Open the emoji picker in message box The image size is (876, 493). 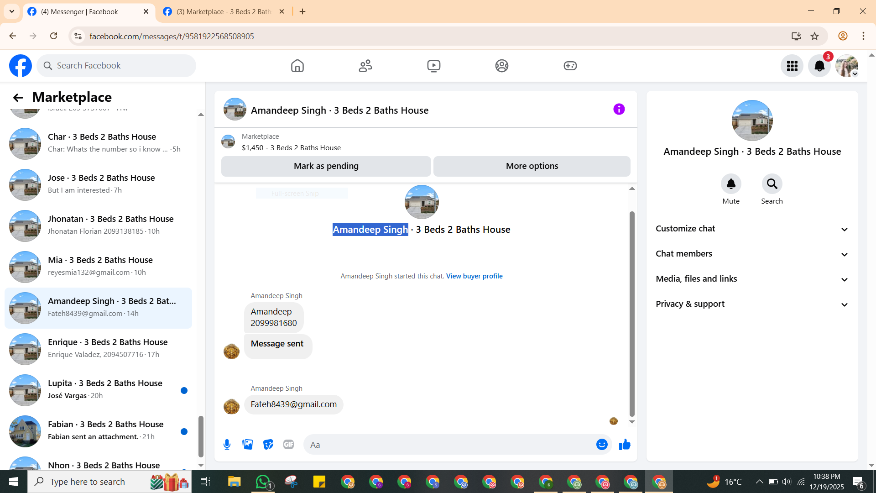pos(602,445)
